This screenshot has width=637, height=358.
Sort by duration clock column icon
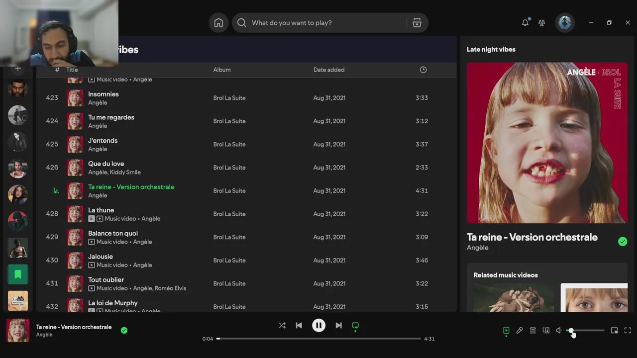click(x=423, y=70)
